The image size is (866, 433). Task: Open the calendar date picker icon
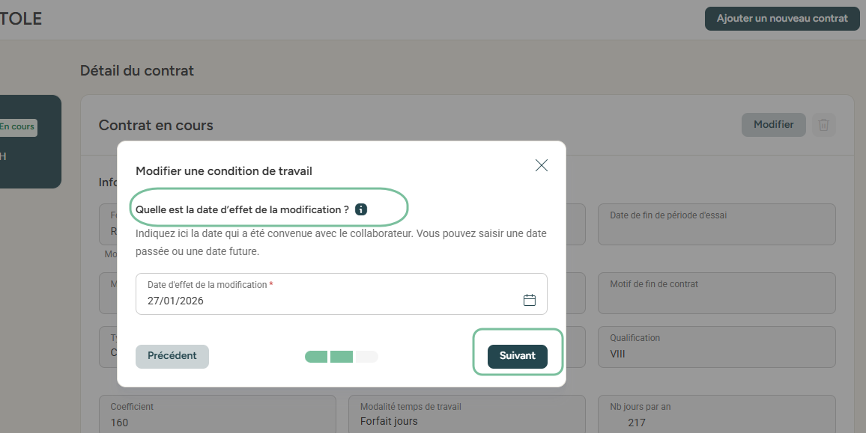530,301
